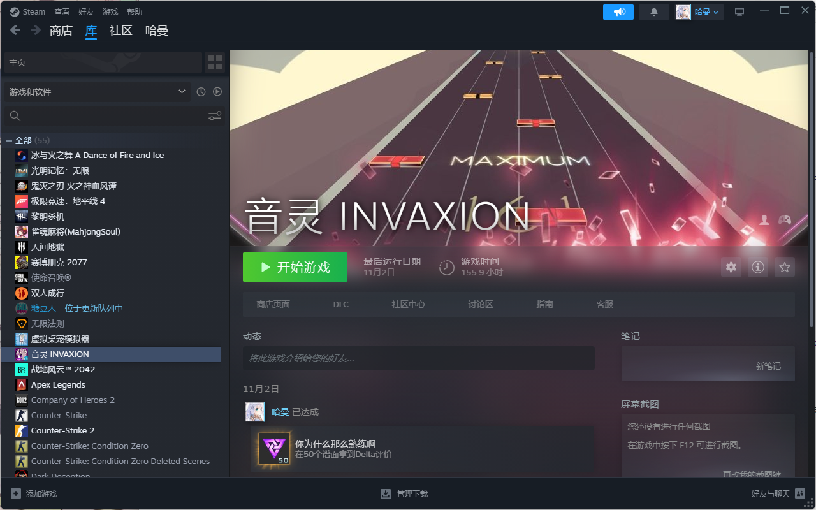This screenshot has width=816, height=510.
Task: Toggle favorite star icon
Action: [785, 267]
